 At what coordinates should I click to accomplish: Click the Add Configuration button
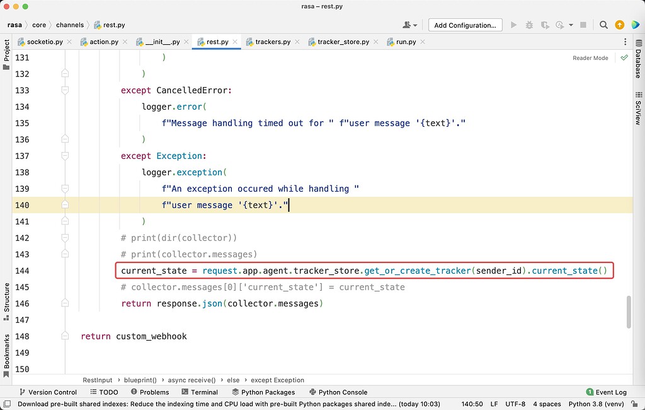[465, 25]
